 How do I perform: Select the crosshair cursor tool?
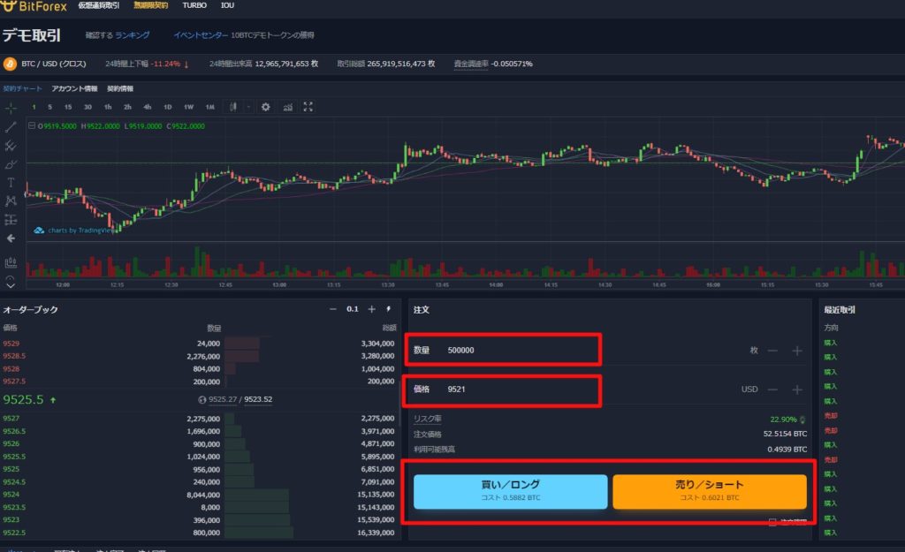coord(11,108)
